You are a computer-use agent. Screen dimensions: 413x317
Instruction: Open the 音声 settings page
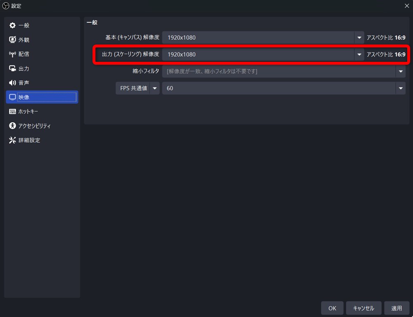(x=42, y=83)
